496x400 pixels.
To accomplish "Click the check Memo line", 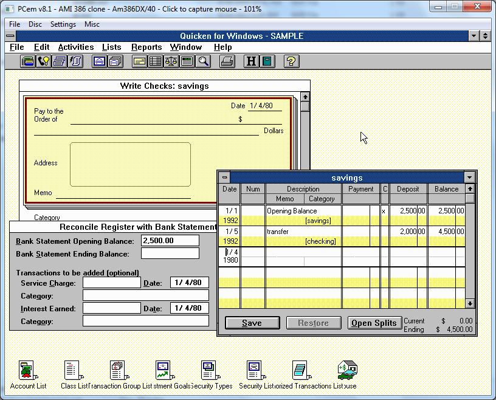I will click(x=123, y=193).
